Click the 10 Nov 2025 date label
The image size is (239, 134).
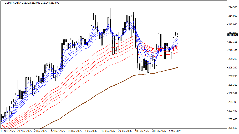(8, 131)
